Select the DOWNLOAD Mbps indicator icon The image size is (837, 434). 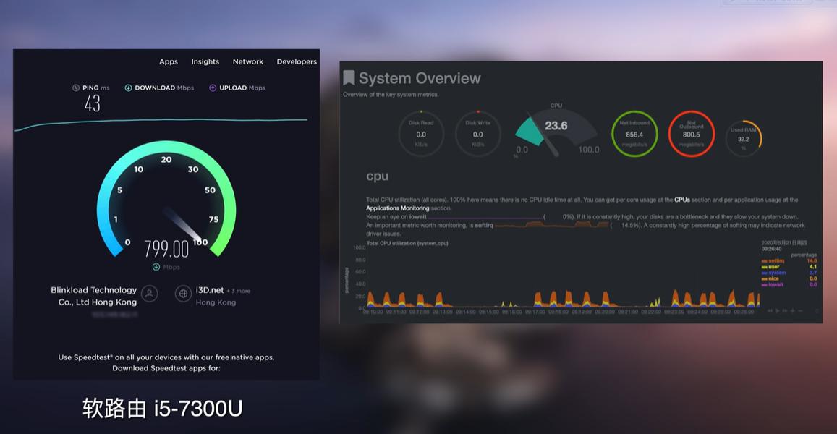pyautogui.click(x=129, y=88)
